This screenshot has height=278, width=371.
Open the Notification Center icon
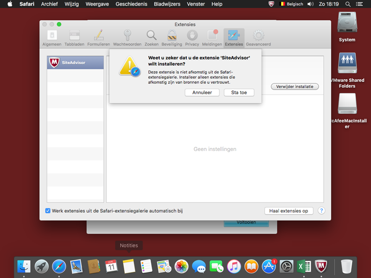tap(359, 4)
